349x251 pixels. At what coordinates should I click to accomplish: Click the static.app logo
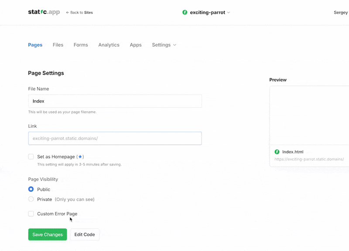[44, 12]
